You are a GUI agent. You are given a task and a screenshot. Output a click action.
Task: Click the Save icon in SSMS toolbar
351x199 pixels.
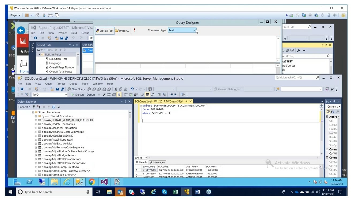tap(58, 89)
